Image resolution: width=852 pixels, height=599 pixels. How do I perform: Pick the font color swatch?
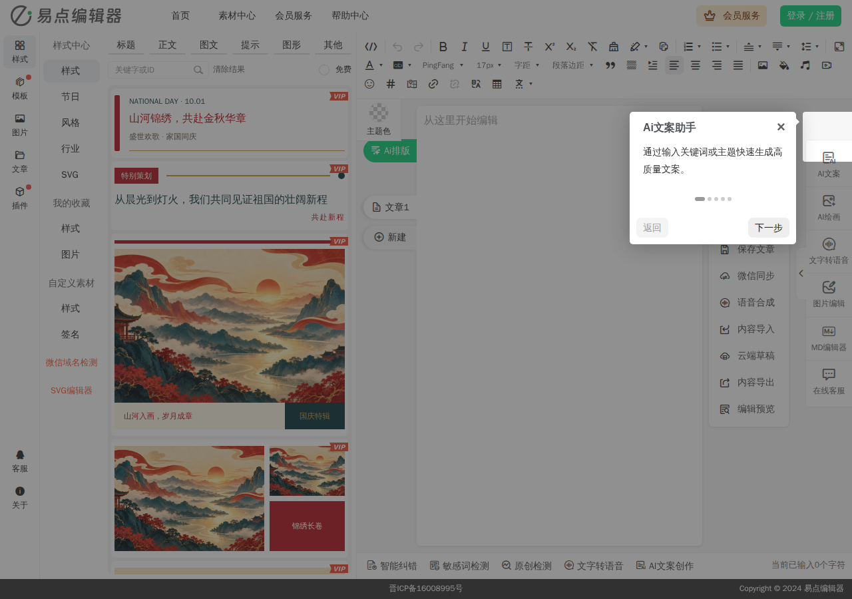[370, 65]
